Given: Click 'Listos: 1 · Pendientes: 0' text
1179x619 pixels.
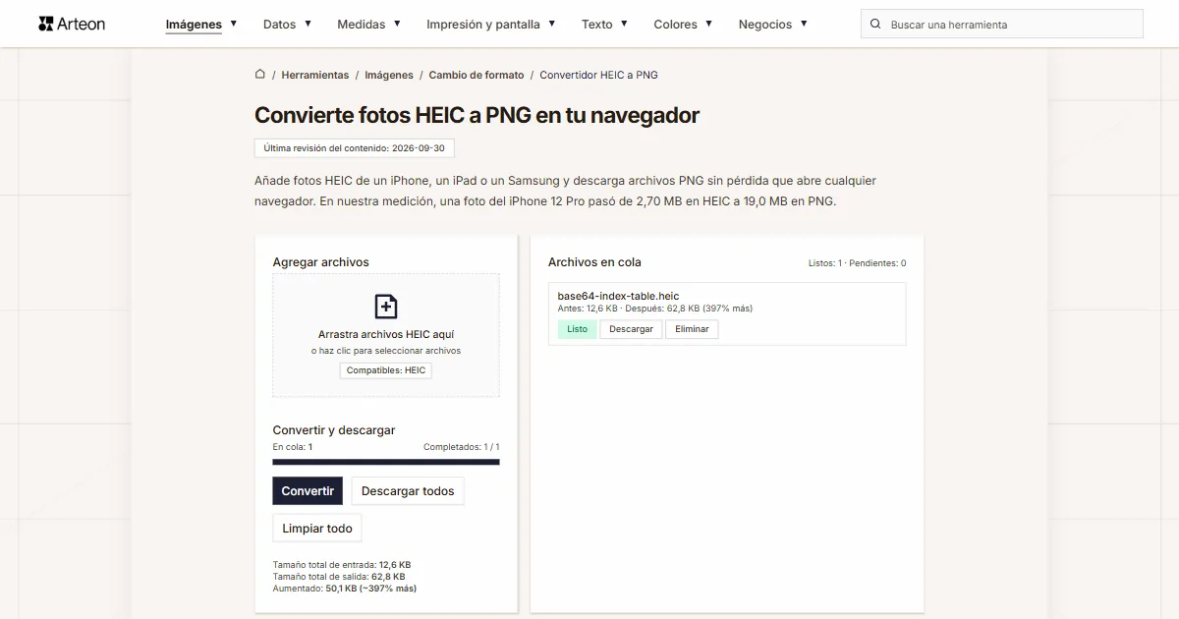Looking at the screenshot, I should pos(857,263).
